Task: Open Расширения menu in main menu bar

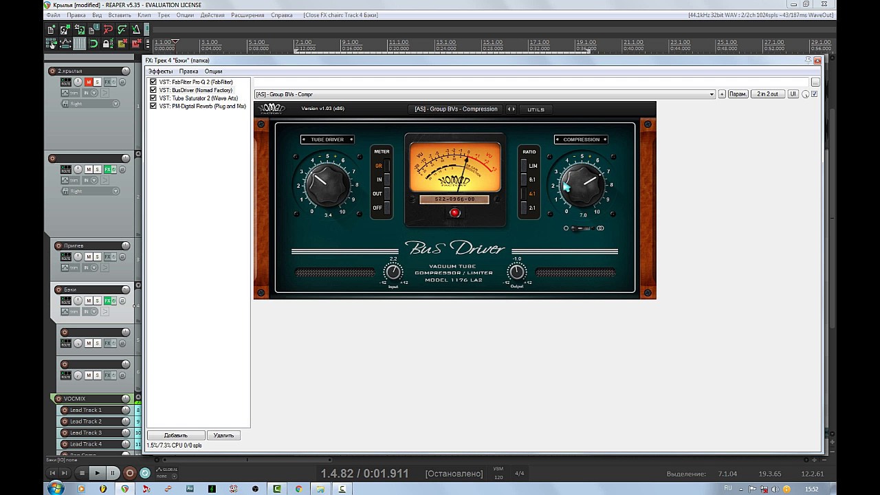Action: point(247,15)
